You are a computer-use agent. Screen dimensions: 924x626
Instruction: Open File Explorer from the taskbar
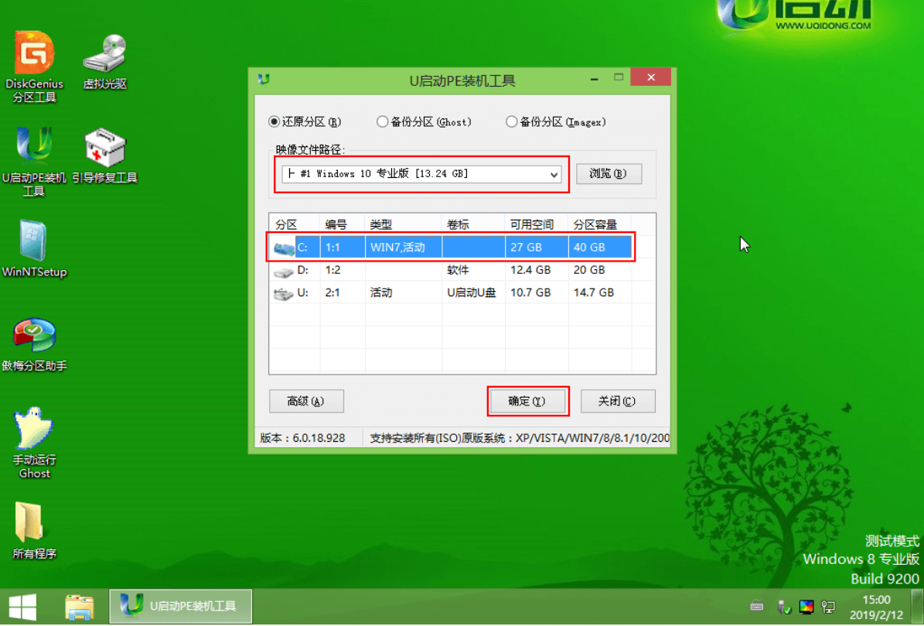(x=79, y=607)
